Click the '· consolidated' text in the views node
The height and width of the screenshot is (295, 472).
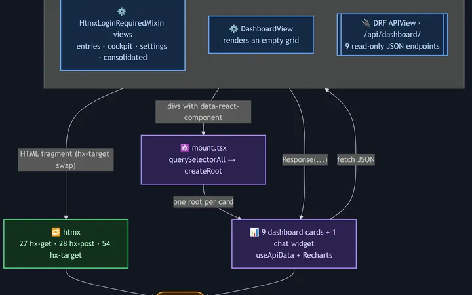(x=123, y=58)
